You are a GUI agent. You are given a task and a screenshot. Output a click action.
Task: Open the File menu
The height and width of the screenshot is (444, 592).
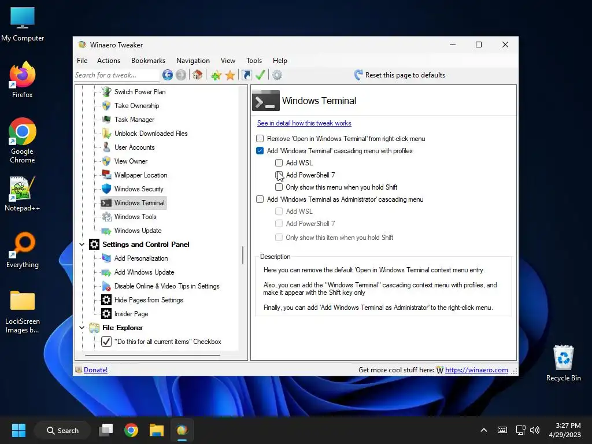pyautogui.click(x=82, y=60)
